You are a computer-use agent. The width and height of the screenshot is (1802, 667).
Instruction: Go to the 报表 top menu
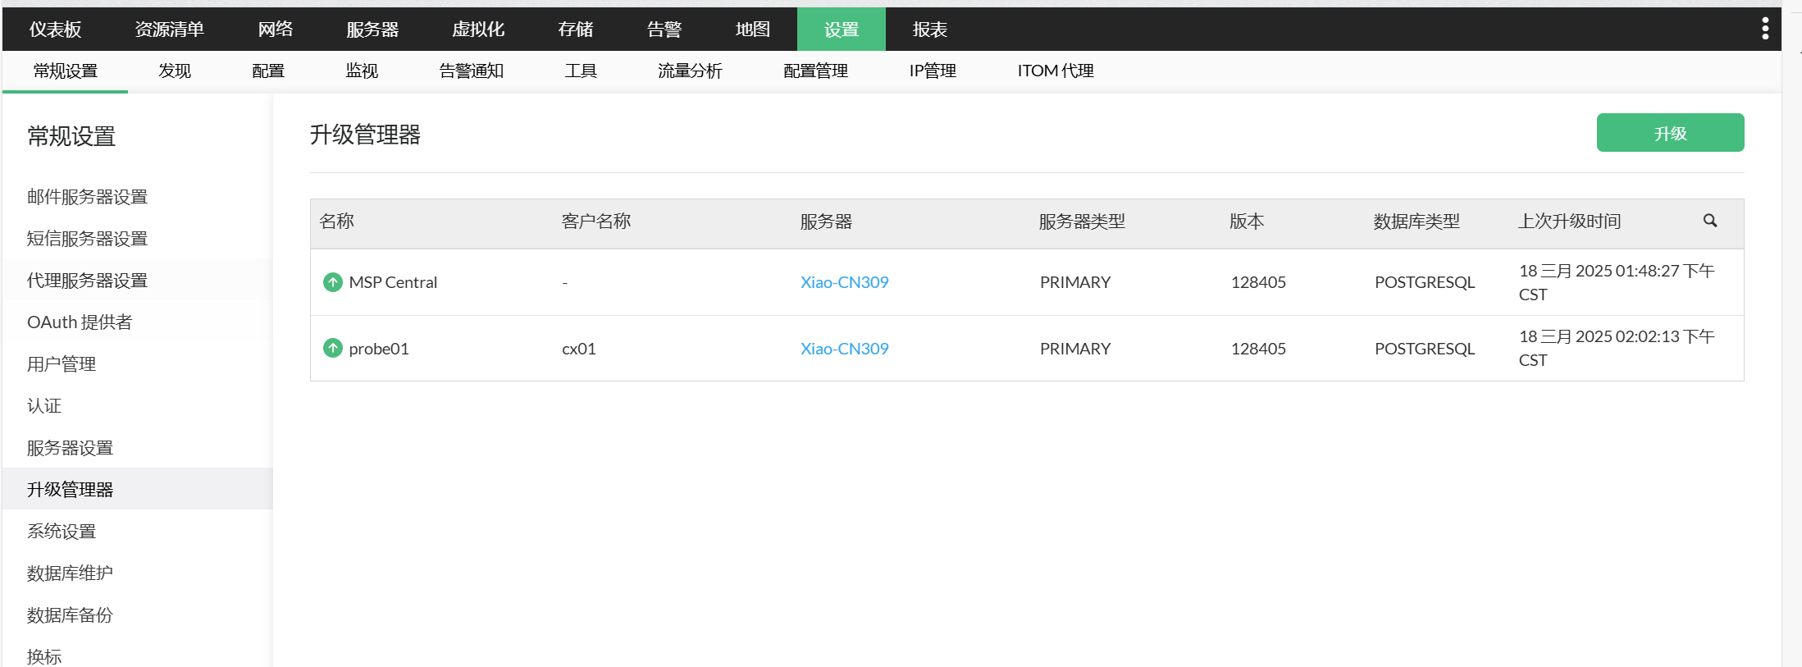coord(929,30)
